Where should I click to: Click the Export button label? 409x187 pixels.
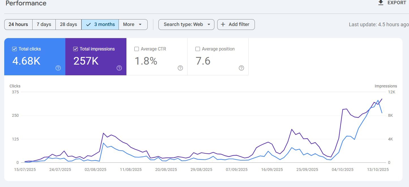(397, 3)
